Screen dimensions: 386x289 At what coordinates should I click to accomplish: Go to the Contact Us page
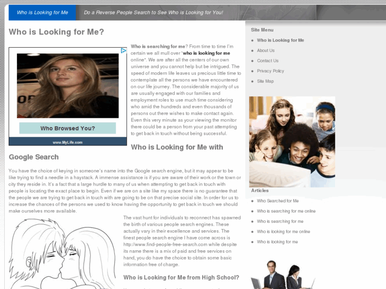(x=268, y=61)
